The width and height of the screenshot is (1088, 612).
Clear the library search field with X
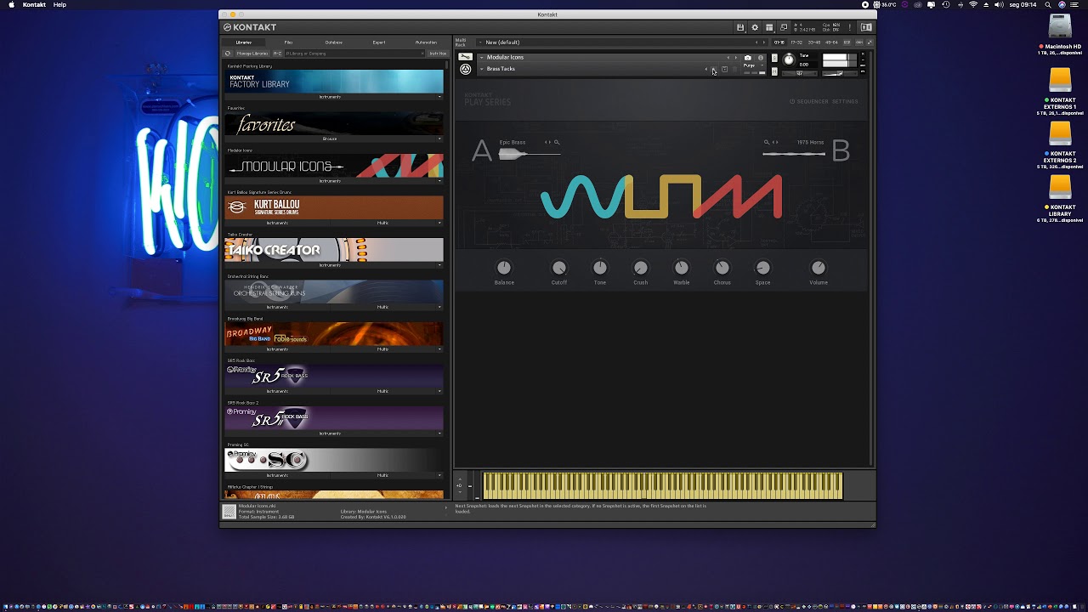coord(422,54)
